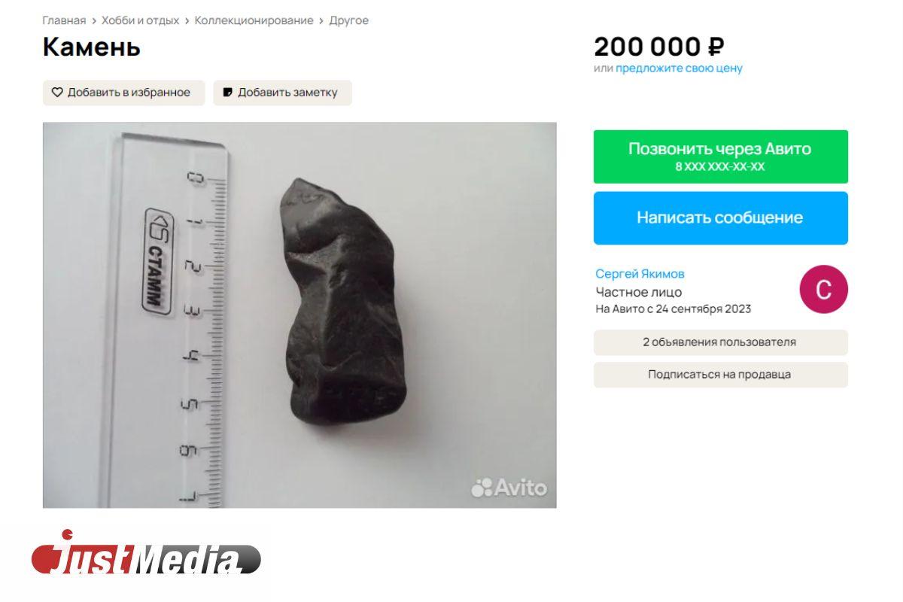The height and width of the screenshot is (602, 903).
Task: Call seller with Позвонить через Авито
Action: pos(720,157)
